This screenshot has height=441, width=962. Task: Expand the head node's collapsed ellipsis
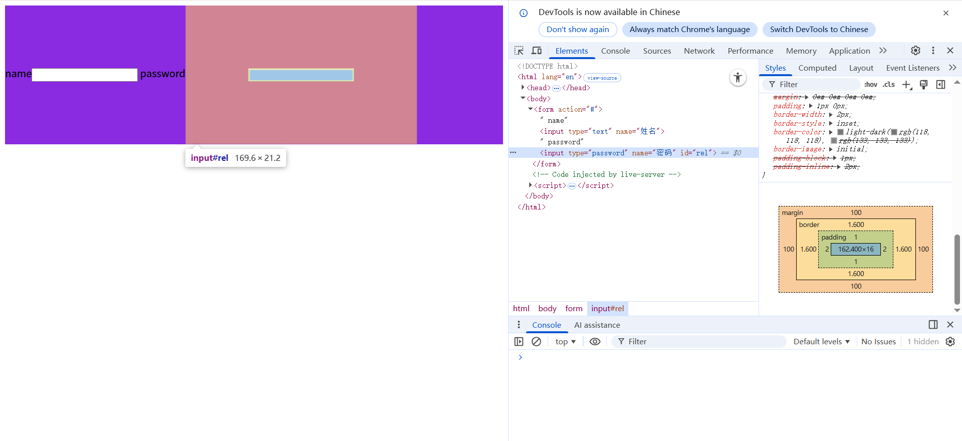tap(556, 88)
